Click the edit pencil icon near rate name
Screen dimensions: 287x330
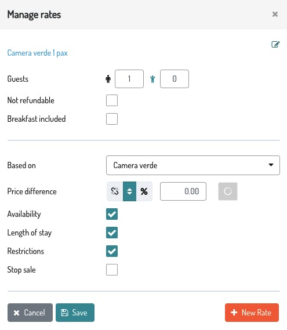275,45
